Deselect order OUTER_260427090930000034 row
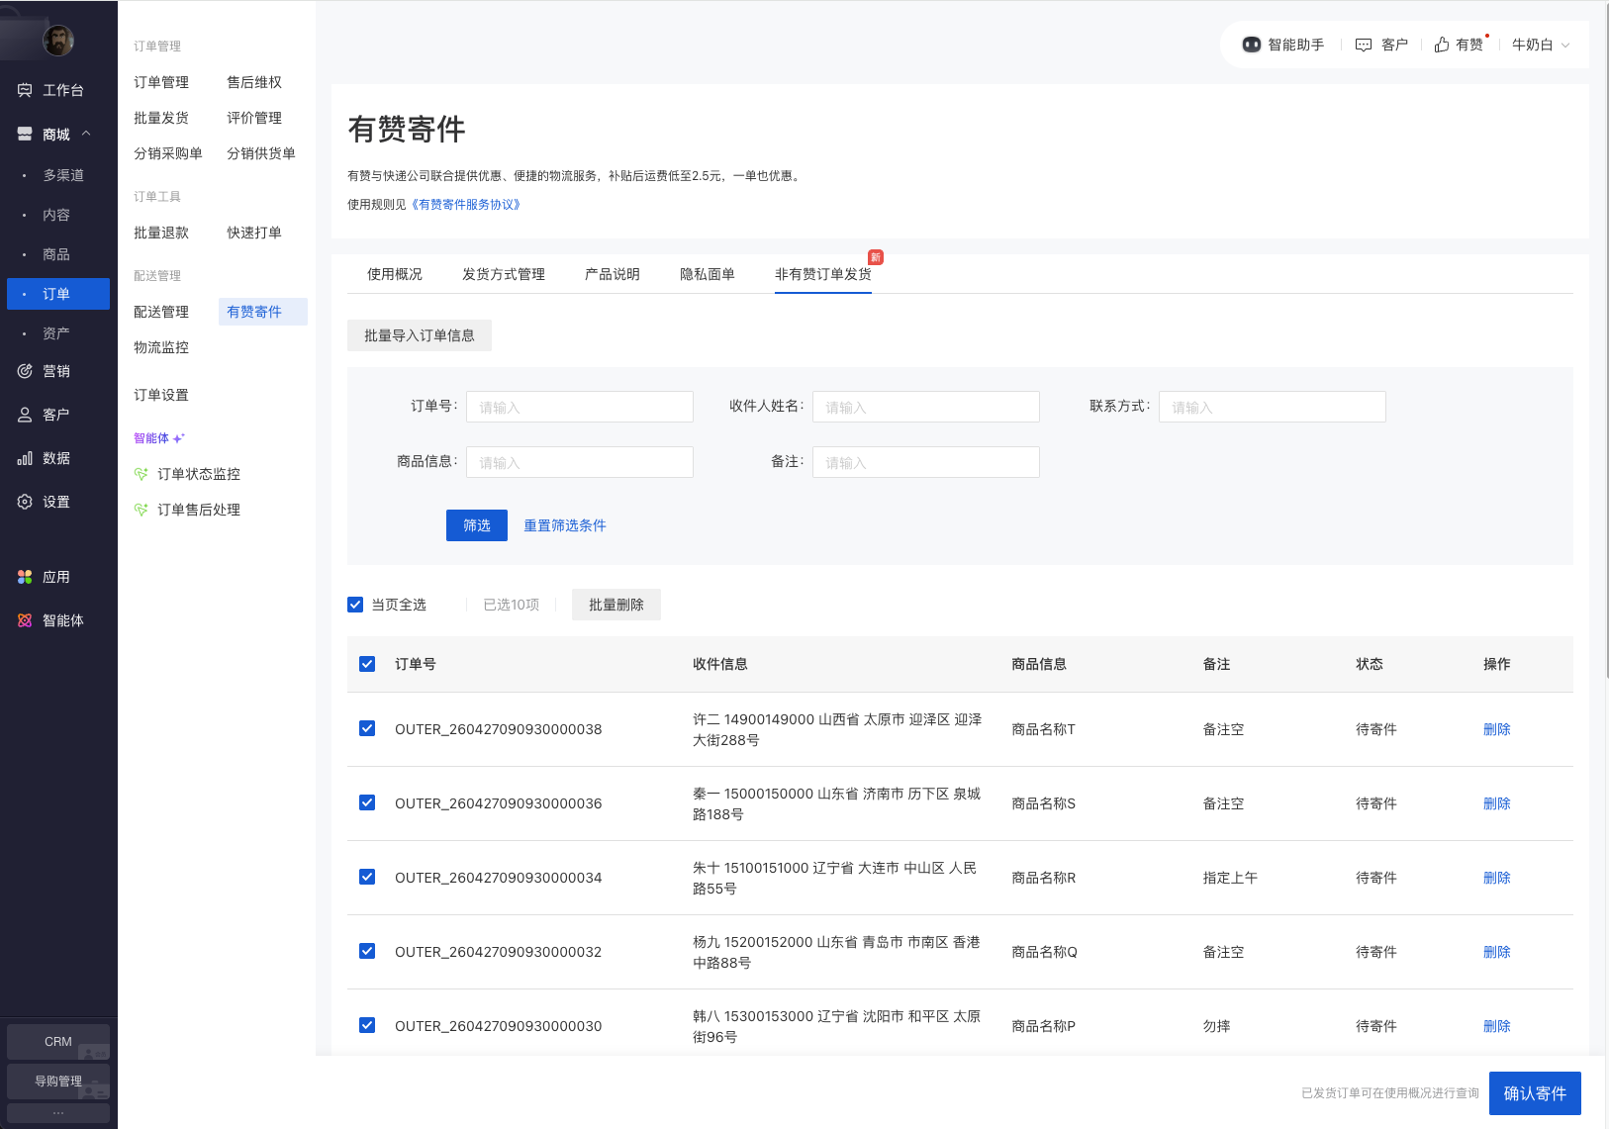This screenshot has width=1609, height=1129. coord(367,877)
